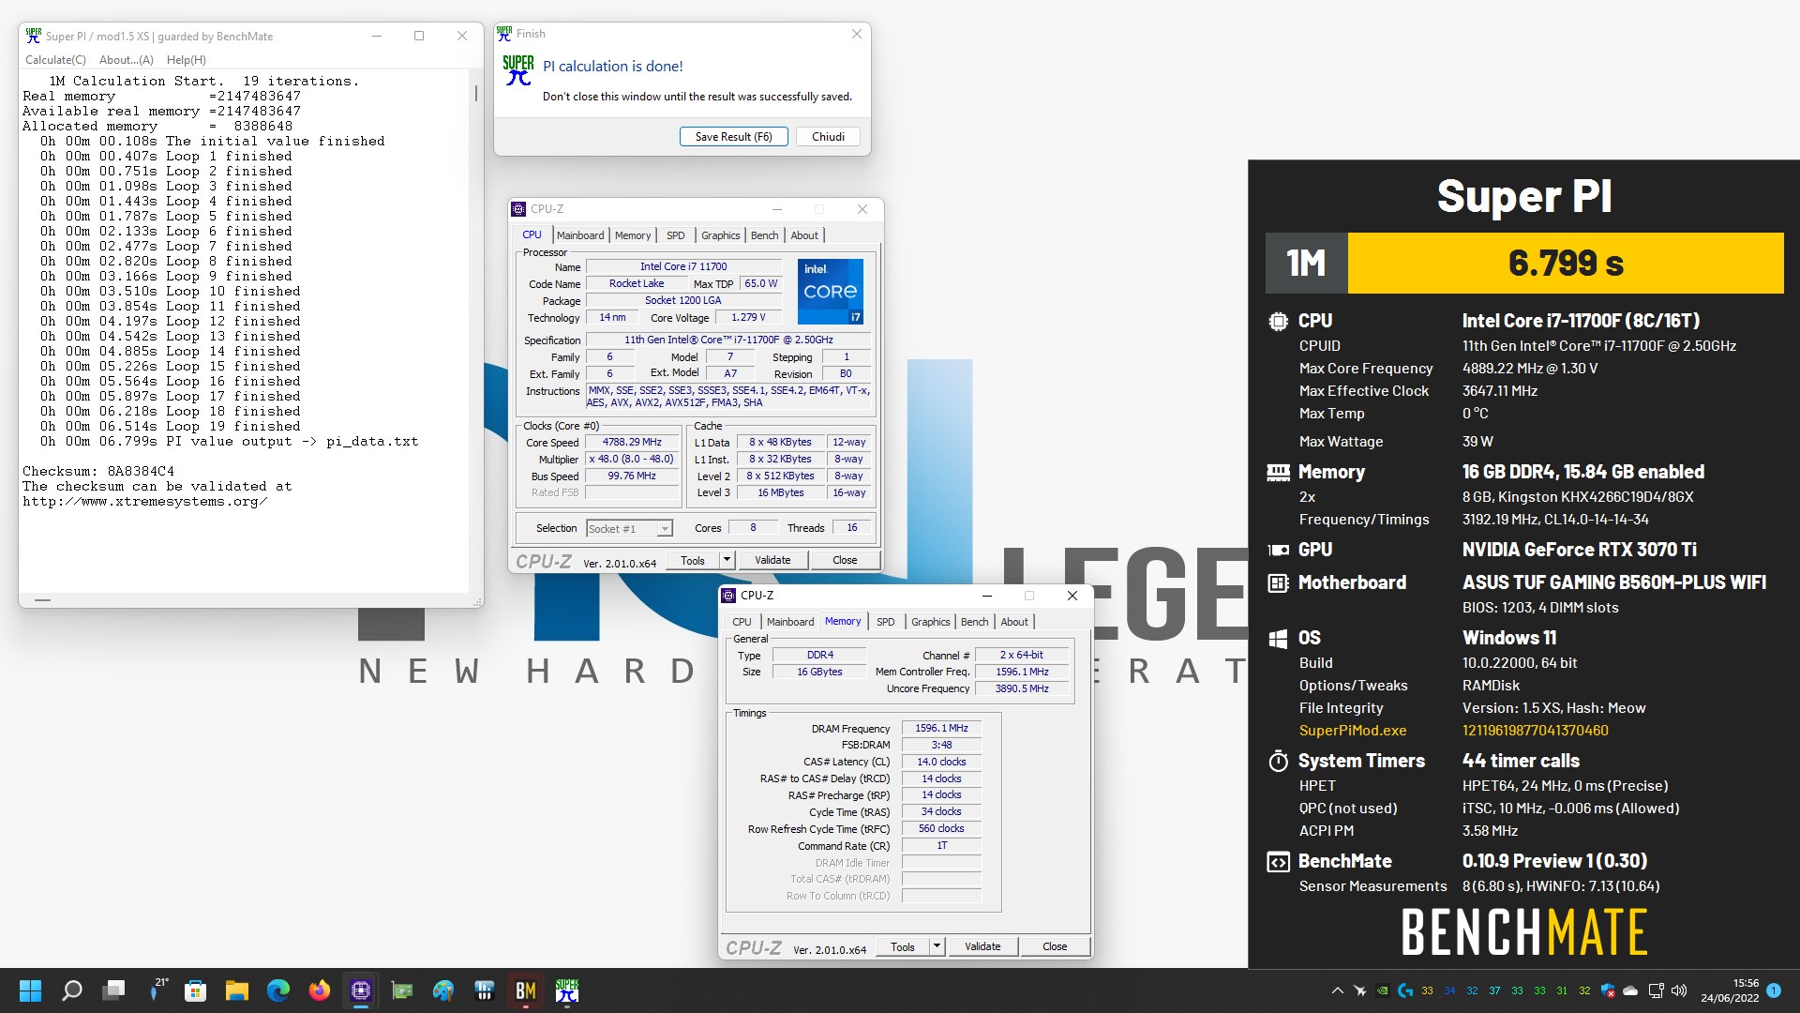Open Help(H) menu in Super PI
Screen dimensions: 1800x1013
(x=187, y=59)
